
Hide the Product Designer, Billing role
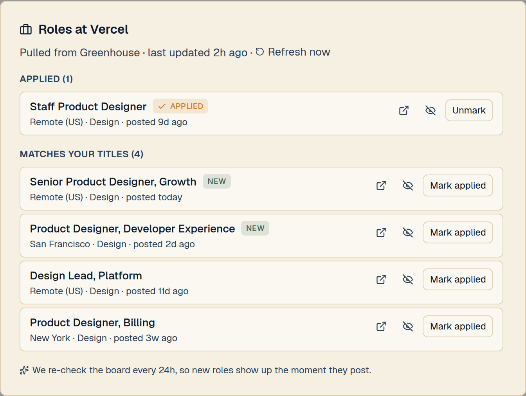pos(408,326)
